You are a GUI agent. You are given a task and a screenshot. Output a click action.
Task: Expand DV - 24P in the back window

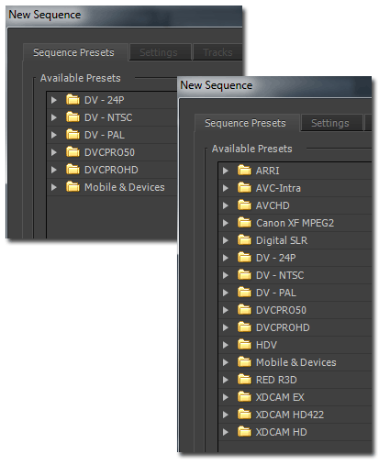(54, 100)
